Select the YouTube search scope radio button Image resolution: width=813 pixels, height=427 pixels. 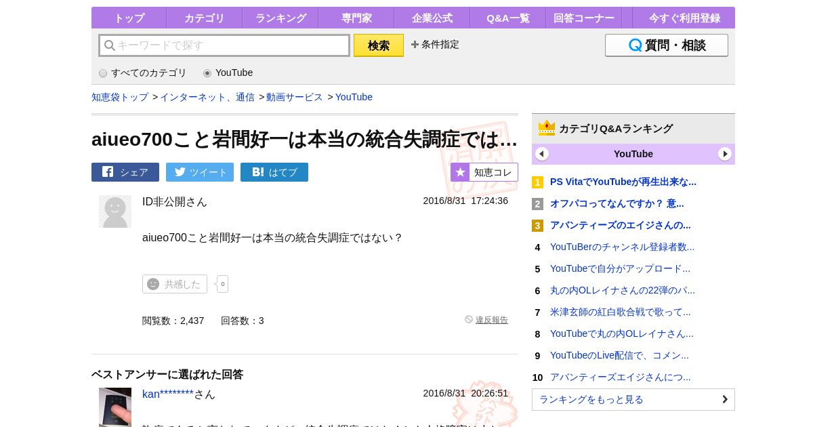207,73
